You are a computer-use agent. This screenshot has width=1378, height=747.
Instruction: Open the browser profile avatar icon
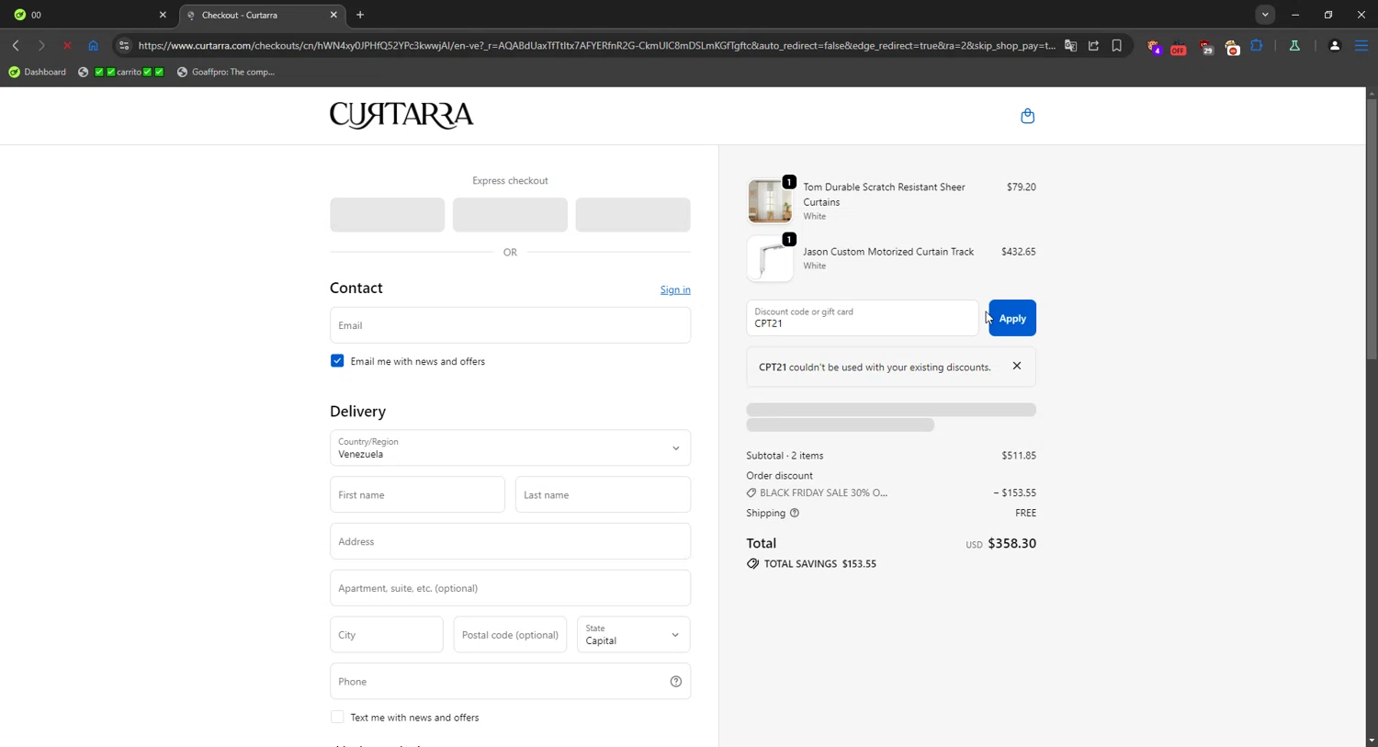tap(1334, 45)
